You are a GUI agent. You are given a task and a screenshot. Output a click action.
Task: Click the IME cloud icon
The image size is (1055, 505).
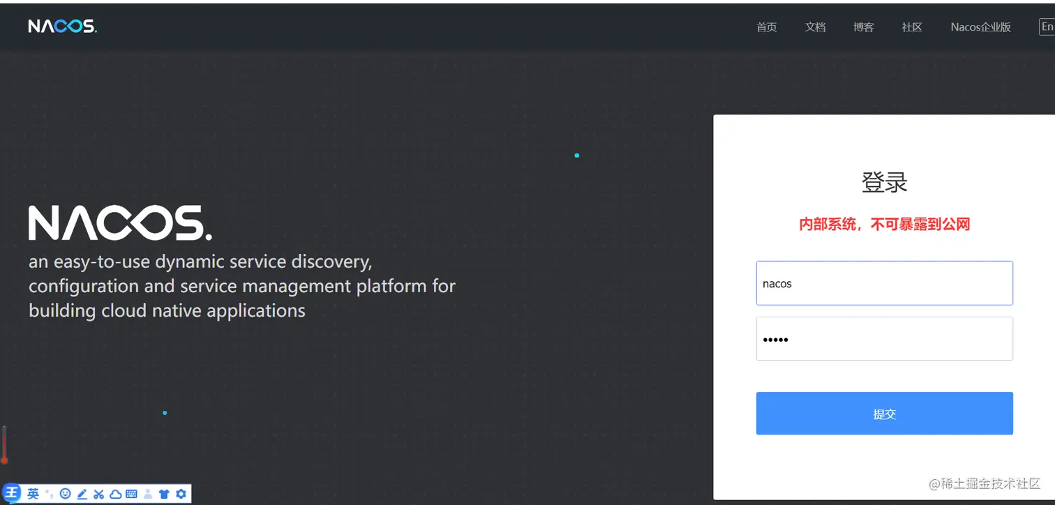click(115, 494)
